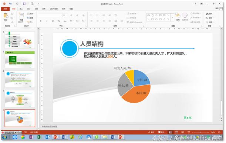Open the slide Layout dropdown
This screenshot has width=226, height=143.
point(30,14)
